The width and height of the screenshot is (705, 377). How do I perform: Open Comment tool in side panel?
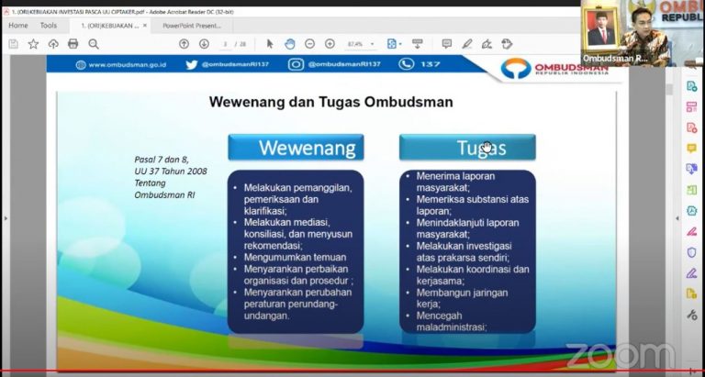(691, 149)
